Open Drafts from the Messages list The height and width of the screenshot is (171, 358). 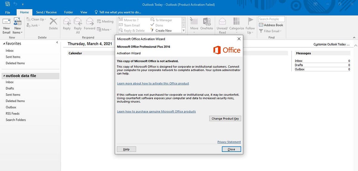(x=299, y=65)
